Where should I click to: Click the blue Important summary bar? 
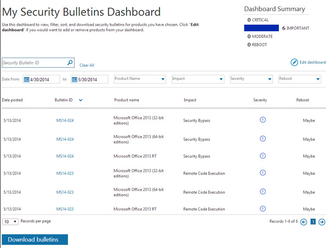(261, 28)
